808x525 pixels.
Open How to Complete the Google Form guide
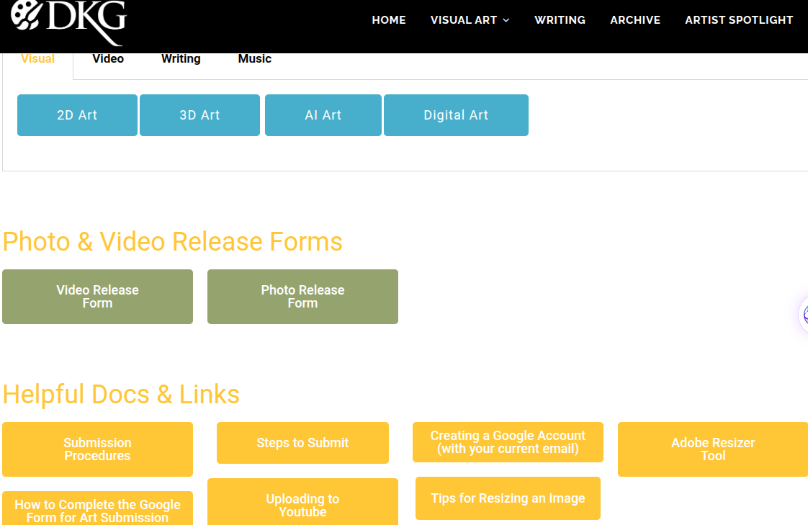pyautogui.click(x=97, y=509)
